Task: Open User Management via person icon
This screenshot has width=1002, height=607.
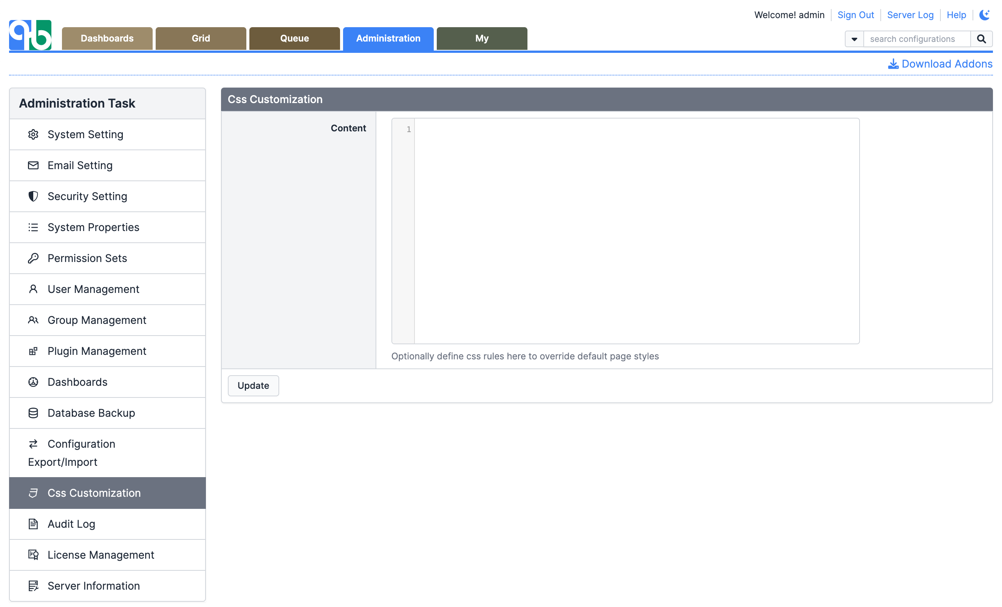Action: click(33, 289)
